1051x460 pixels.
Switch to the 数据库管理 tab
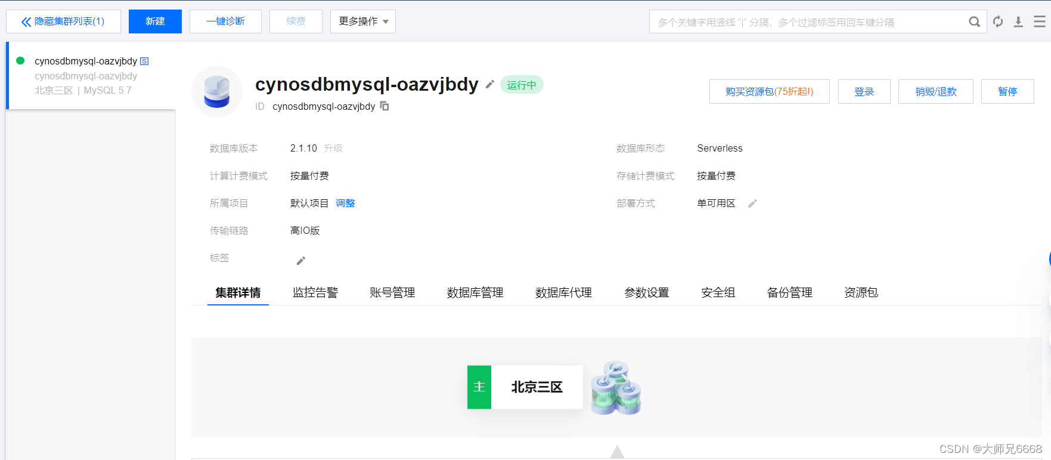(x=475, y=292)
